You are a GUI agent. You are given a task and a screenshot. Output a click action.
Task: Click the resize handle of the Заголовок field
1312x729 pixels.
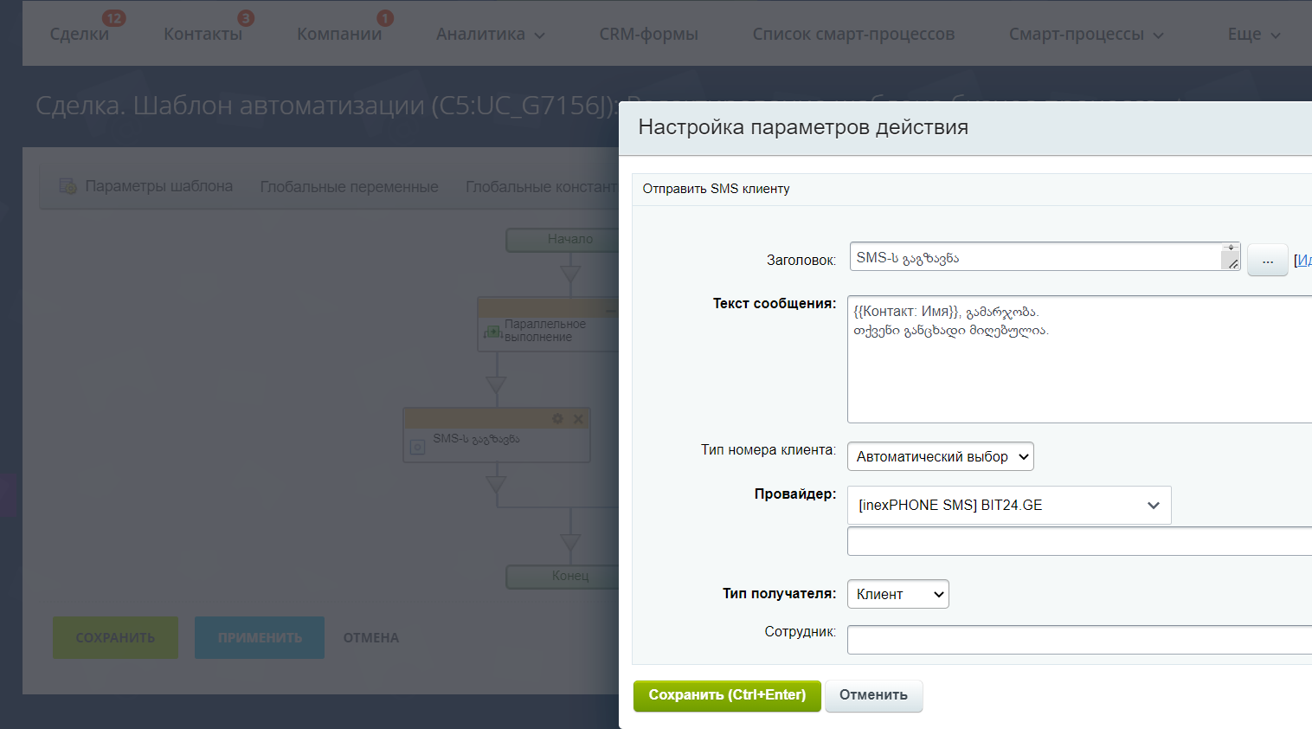1232,262
